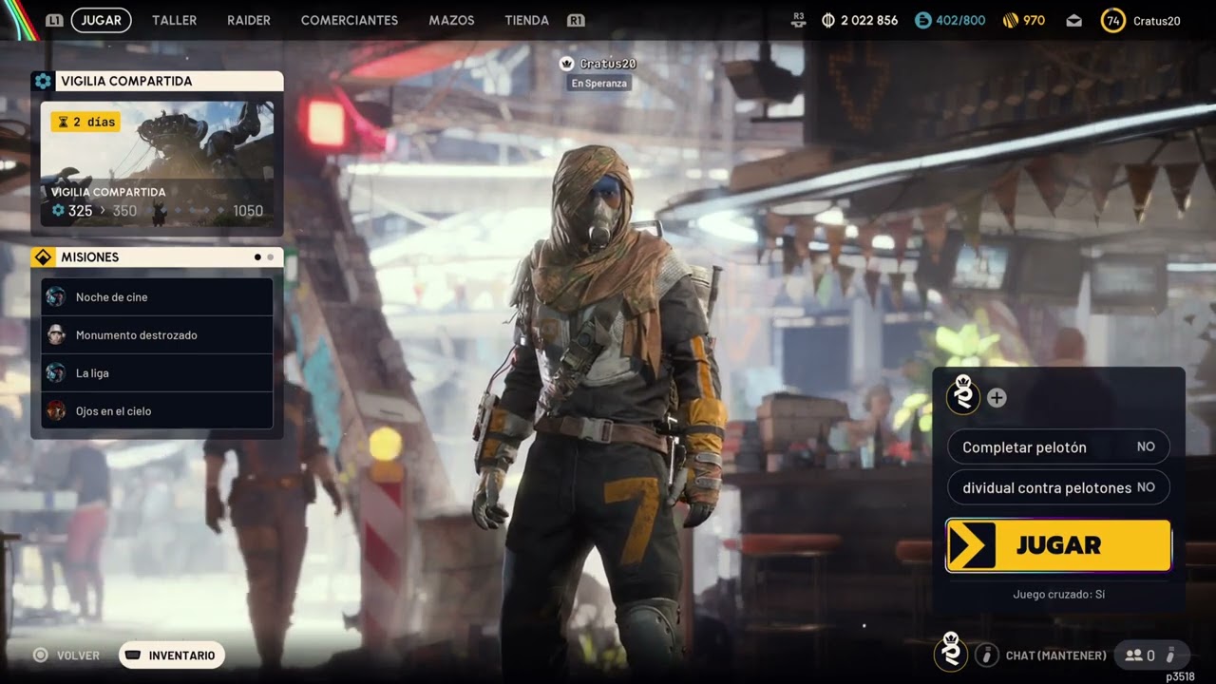1216x684 pixels.
Task: Open the COMERCIANTES tab
Action: [x=350, y=20]
